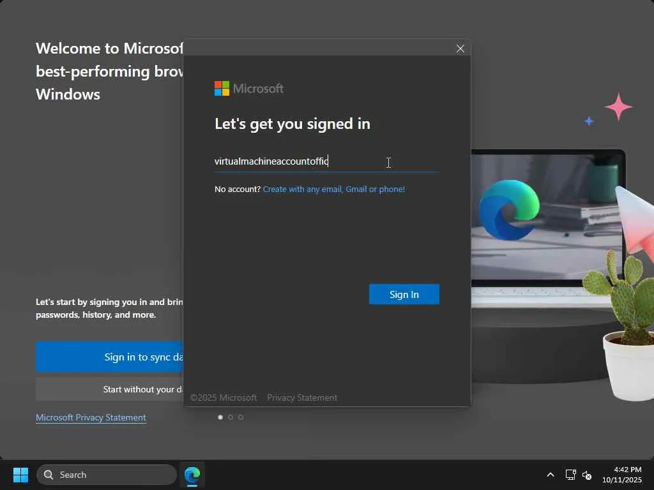Image resolution: width=654 pixels, height=490 pixels.
Task: Open the clock showing 4:42 PM
Action: coord(622,475)
